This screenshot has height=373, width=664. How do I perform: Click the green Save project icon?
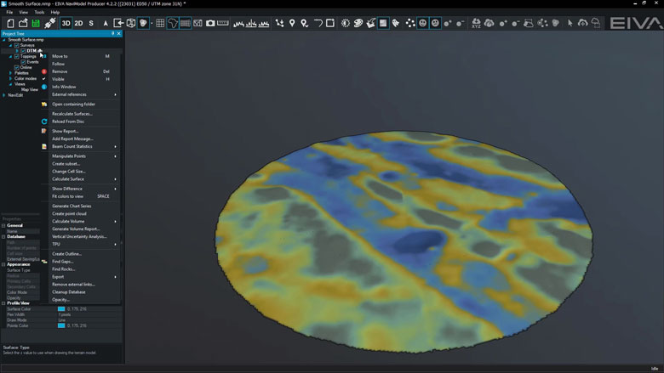[36, 23]
